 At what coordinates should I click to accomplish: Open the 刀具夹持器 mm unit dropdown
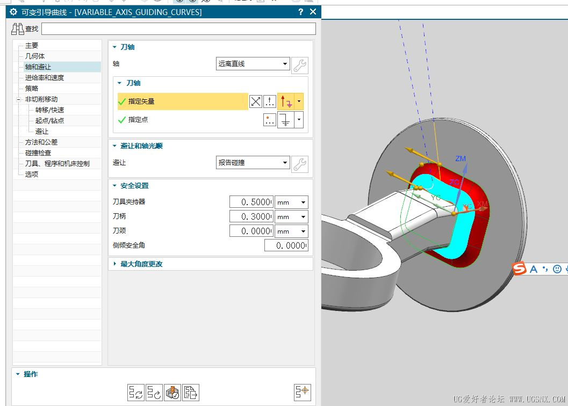click(x=292, y=202)
